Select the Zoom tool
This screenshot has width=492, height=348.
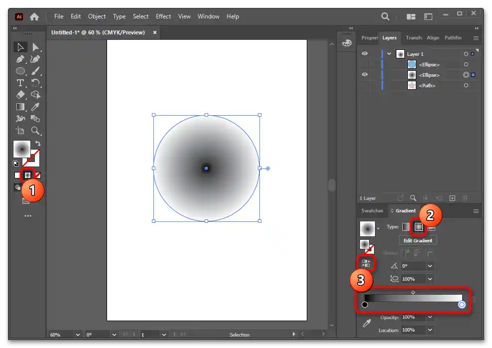35,131
